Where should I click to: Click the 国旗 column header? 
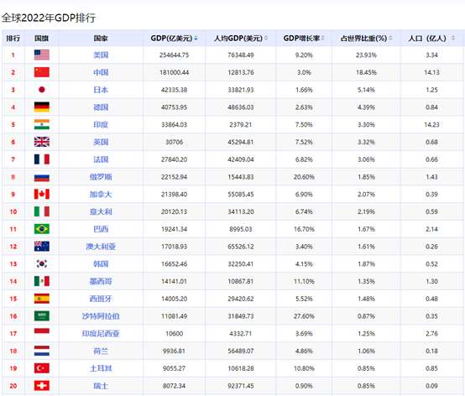pos(42,39)
